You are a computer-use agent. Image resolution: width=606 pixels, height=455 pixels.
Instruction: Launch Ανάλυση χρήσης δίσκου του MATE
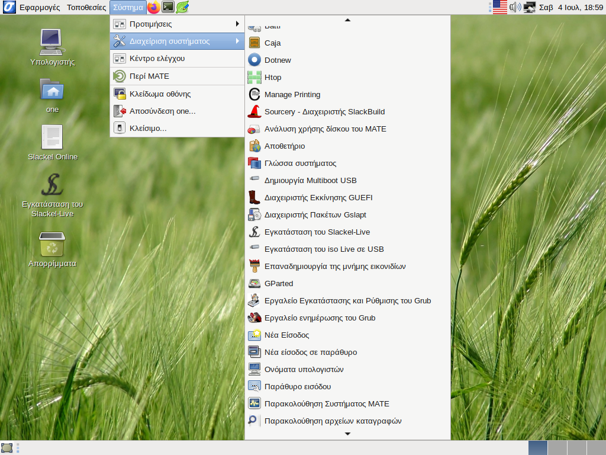pyautogui.click(x=347, y=129)
